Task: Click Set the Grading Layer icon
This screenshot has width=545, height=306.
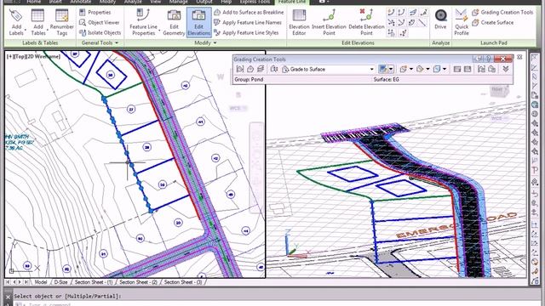Action: tap(261, 69)
